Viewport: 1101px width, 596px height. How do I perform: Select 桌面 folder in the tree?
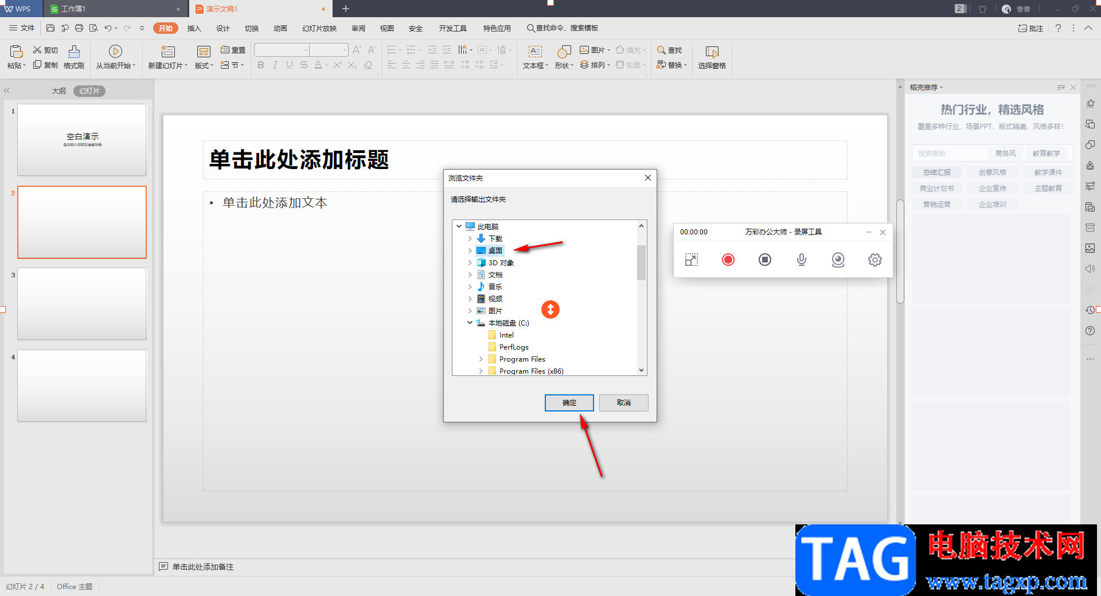tap(495, 251)
